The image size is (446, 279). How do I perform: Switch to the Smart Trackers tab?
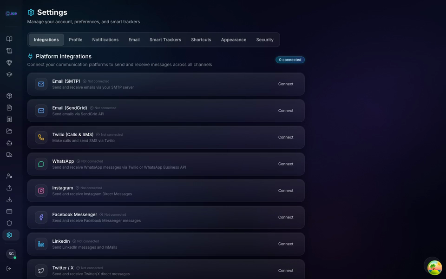click(x=165, y=40)
